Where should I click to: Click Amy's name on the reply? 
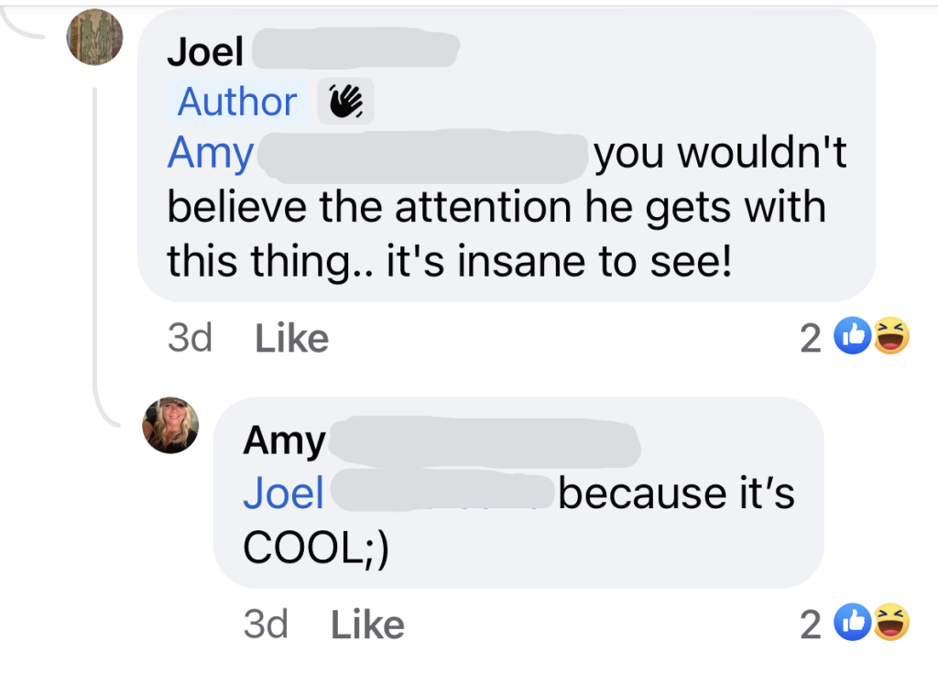[x=284, y=441]
